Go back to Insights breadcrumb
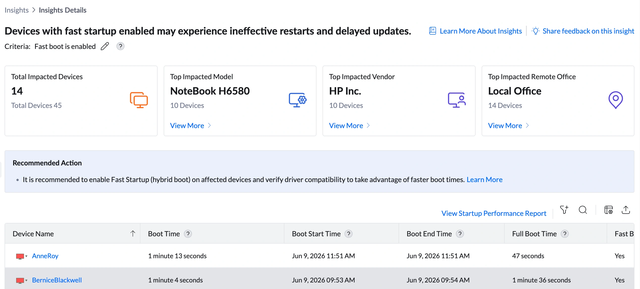640x289 pixels. (x=17, y=10)
